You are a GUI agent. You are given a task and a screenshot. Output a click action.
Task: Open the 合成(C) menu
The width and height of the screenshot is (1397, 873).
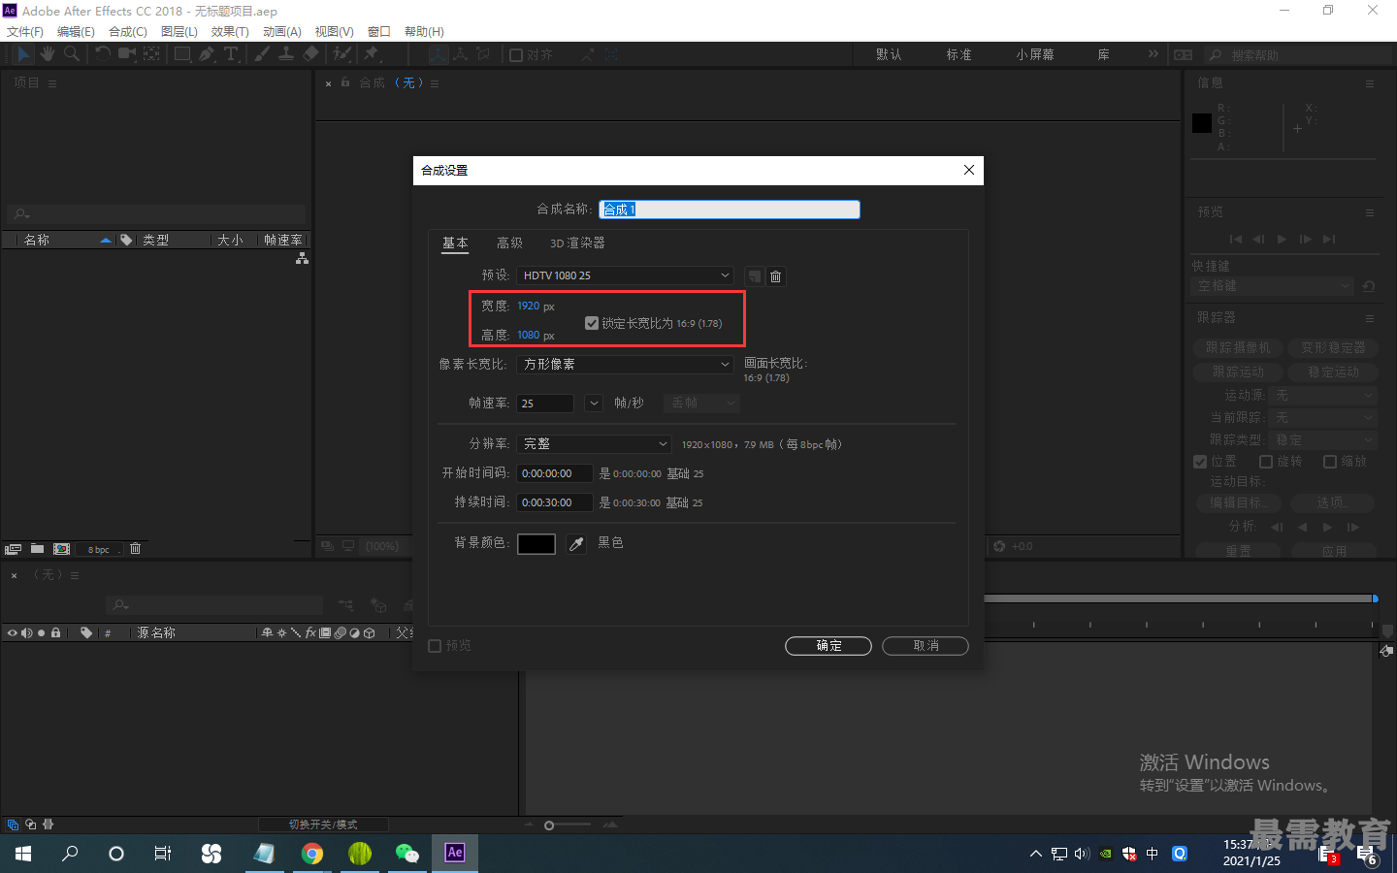pyautogui.click(x=128, y=32)
